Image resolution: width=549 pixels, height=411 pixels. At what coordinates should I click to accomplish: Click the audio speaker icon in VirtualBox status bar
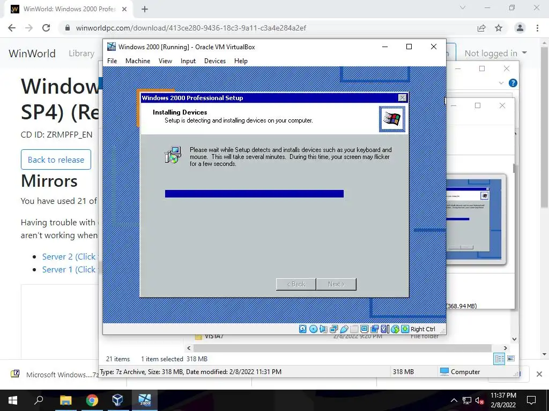click(x=323, y=329)
